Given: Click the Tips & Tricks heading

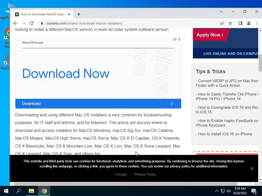Looking at the screenshot, I should coord(211,71).
